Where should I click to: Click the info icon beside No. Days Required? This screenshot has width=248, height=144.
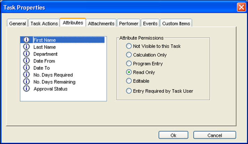click(x=26, y=75)
